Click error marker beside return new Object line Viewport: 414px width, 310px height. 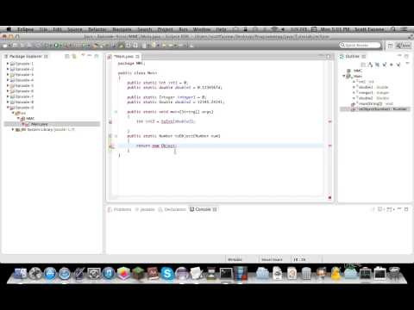[x=111, y=146]
